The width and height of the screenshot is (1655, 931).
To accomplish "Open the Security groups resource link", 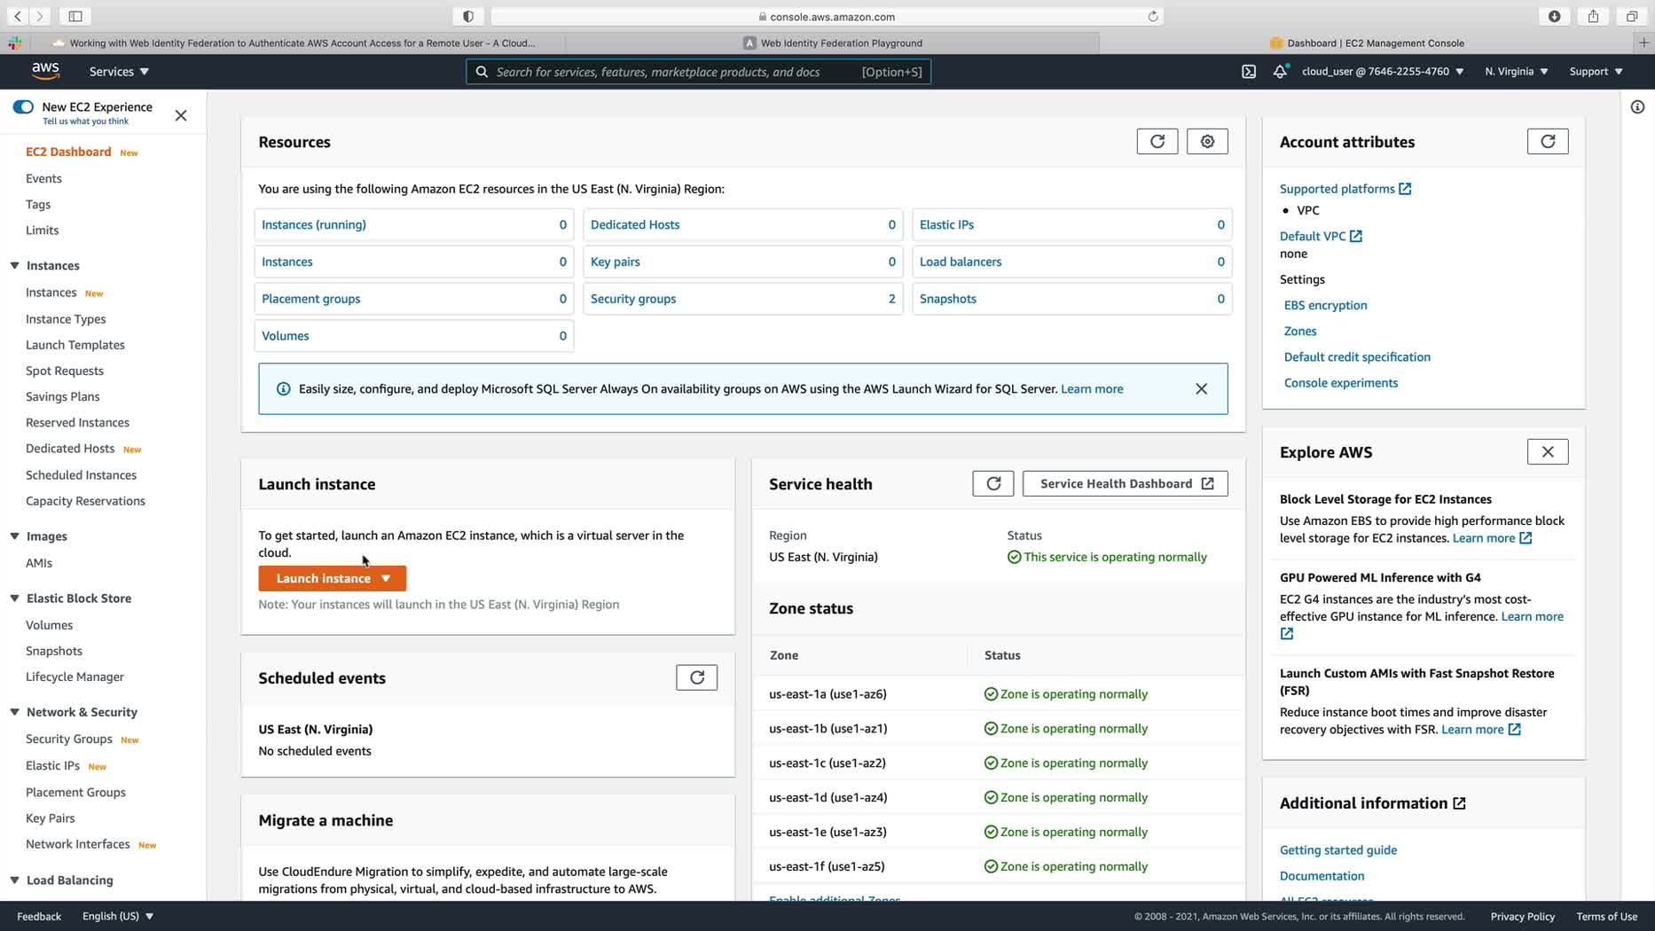I will click(633, 299).
